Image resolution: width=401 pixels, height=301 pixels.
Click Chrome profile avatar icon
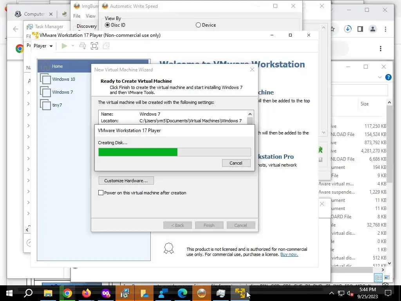373,29
